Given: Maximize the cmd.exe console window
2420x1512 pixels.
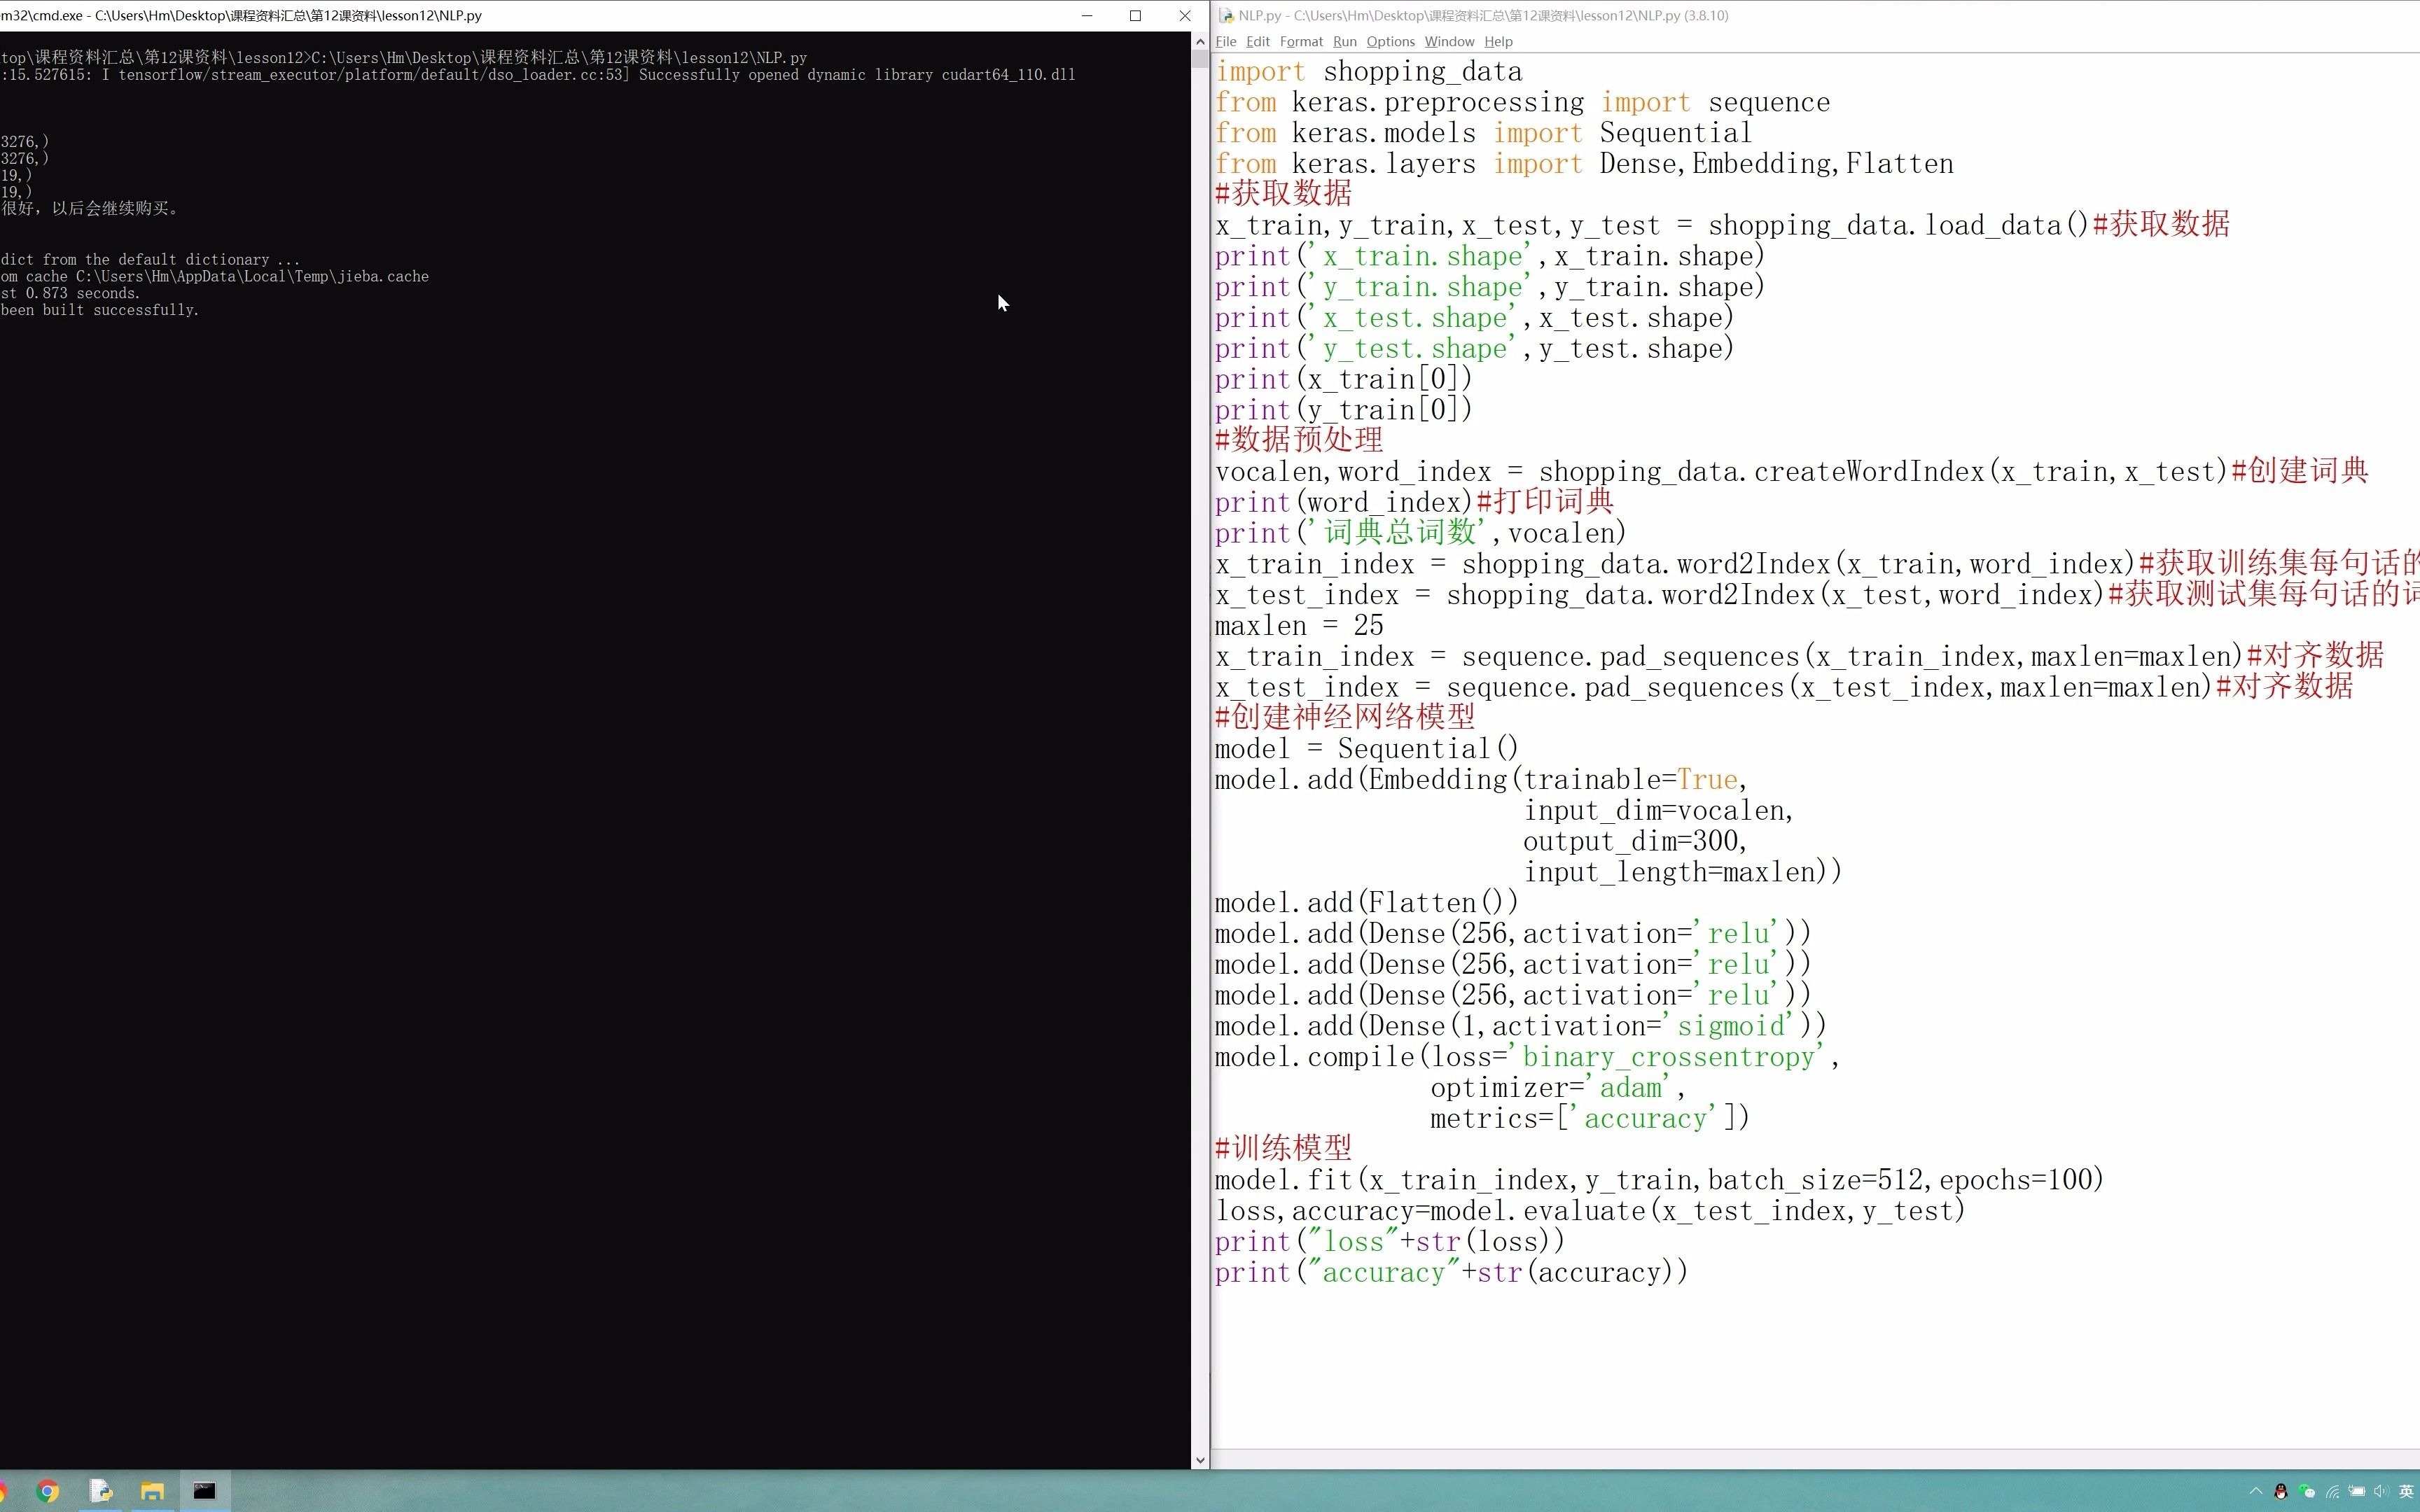Looking at the screenshot, I should [1135, 15].
